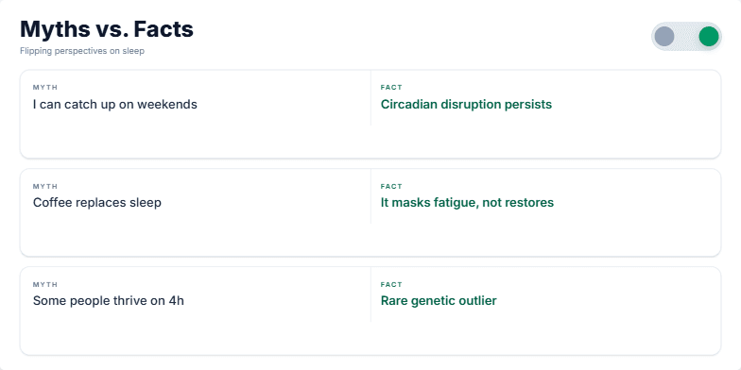Click the MYTH label in the coffee card

45,187
